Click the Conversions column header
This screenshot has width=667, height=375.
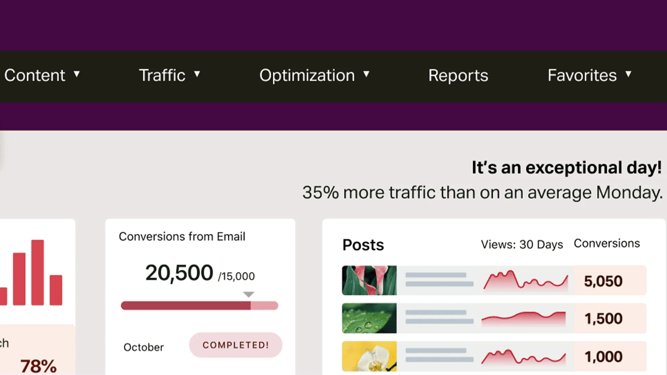[607, 243]
